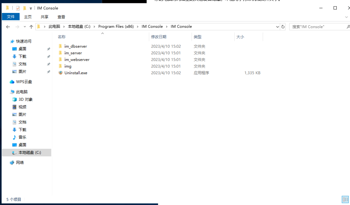Screen dimensions: 350x205
Task: Expand the chevron after 本地磁盘 (C:) in breadcrumb
Action: (94, 27)
